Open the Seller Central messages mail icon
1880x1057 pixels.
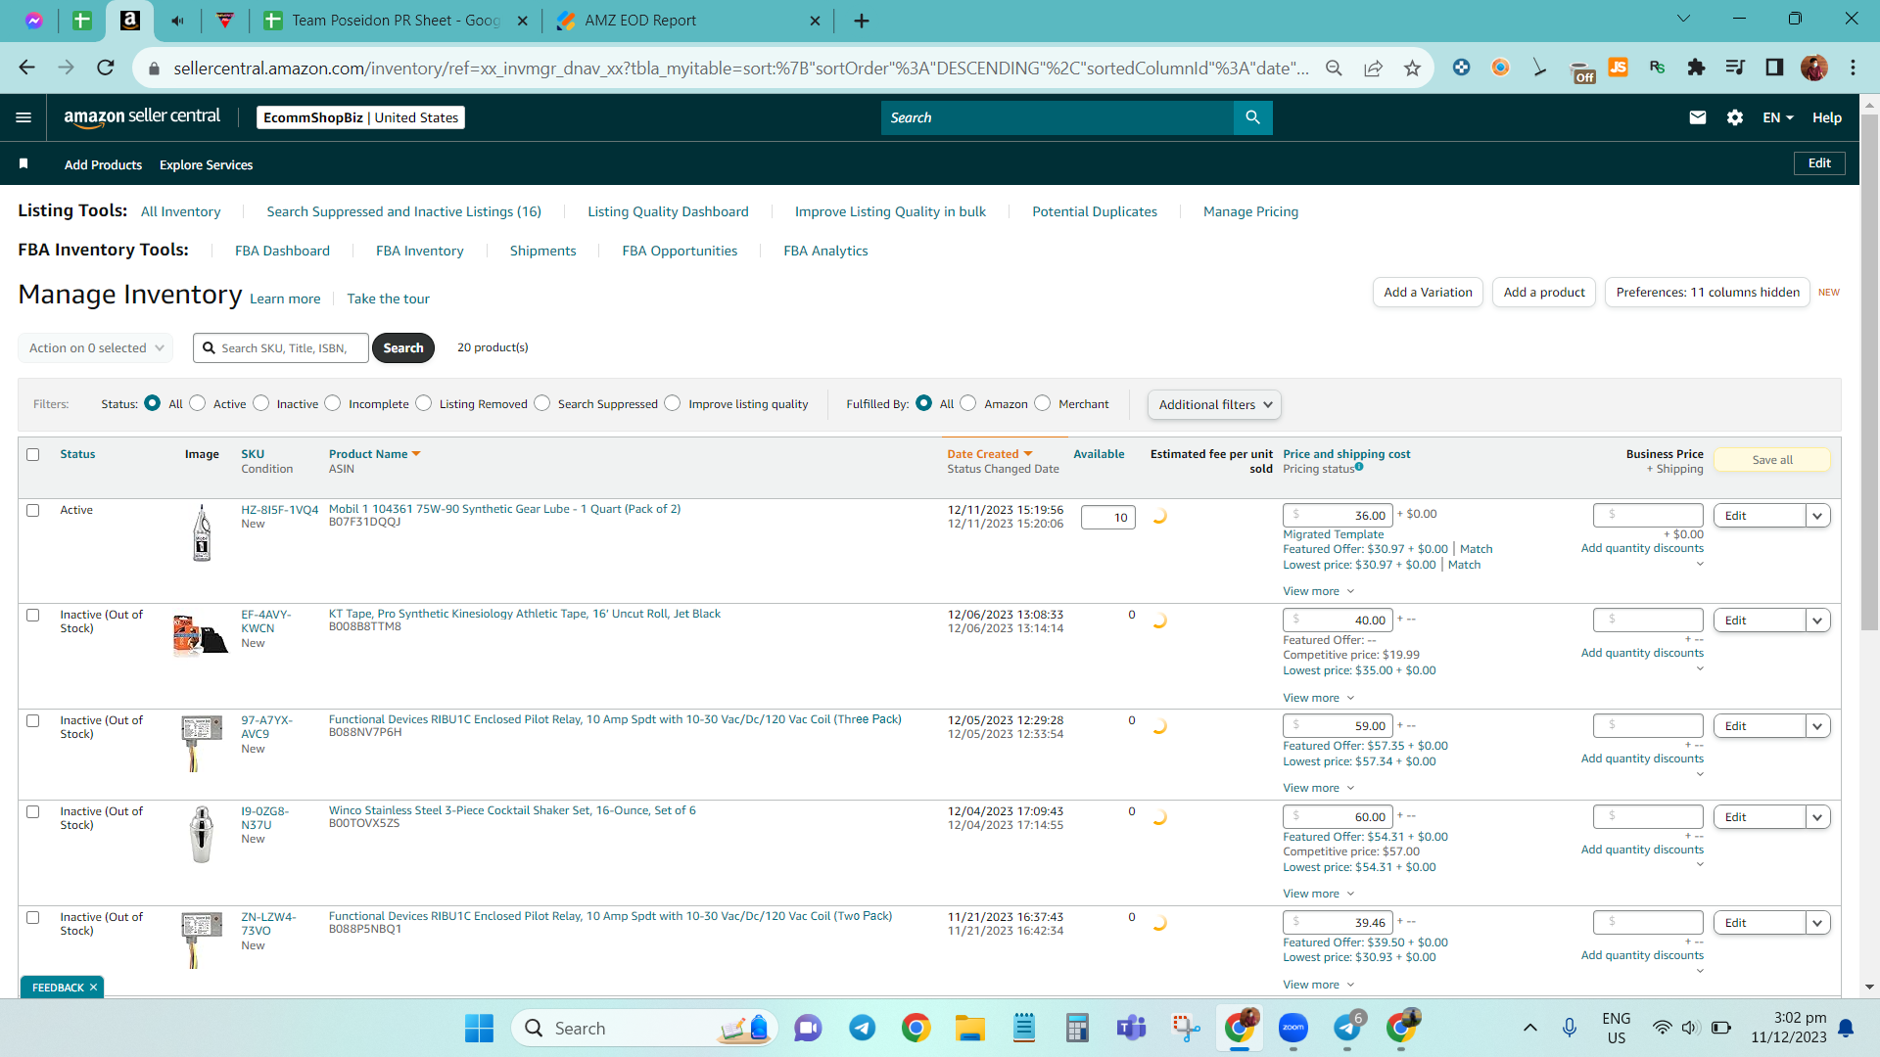pyautogui.click(x=1698, y=117)
